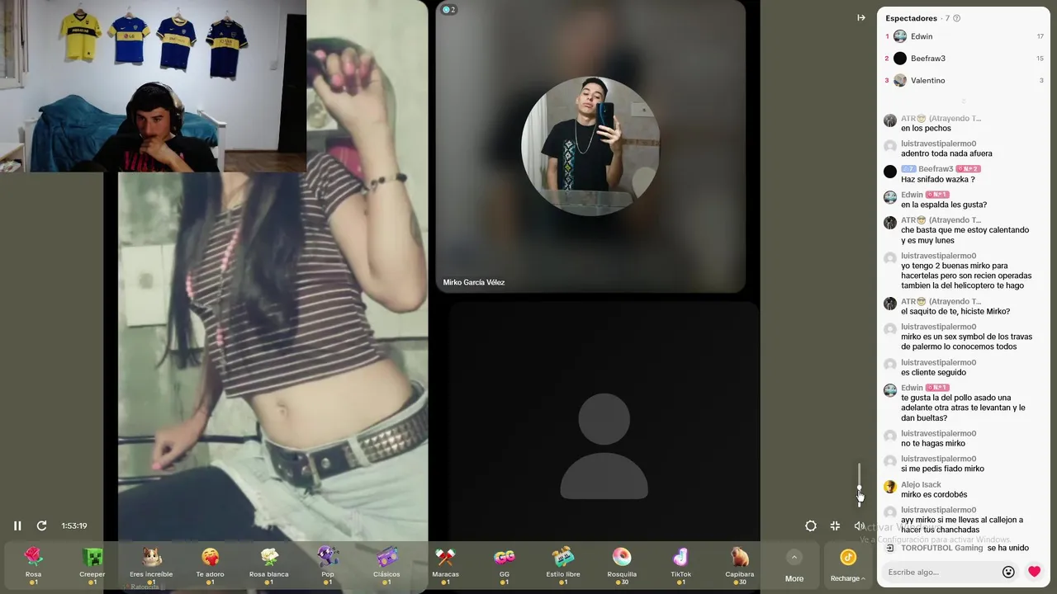Send the Maracas gift
Viewport: 1057px width, 594px height.
(445, 565)
